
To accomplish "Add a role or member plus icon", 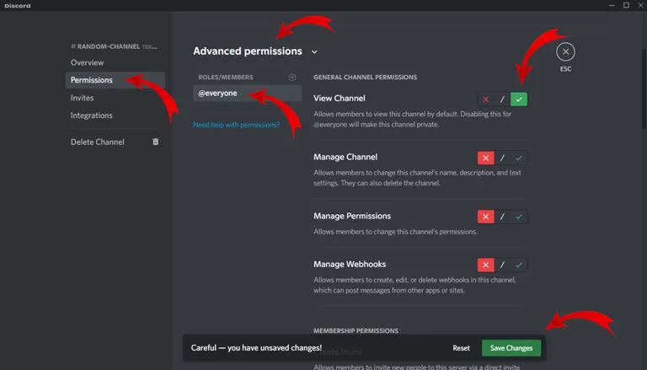I will click(x=292, y=78).
